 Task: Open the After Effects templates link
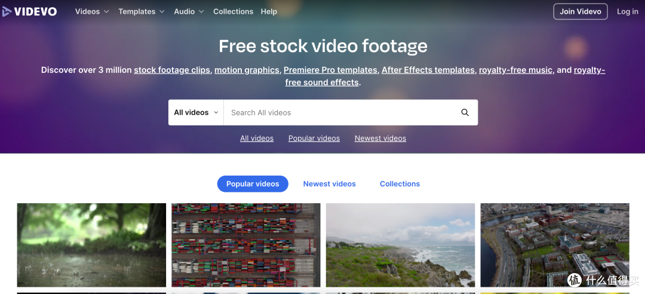click(428, 70)
